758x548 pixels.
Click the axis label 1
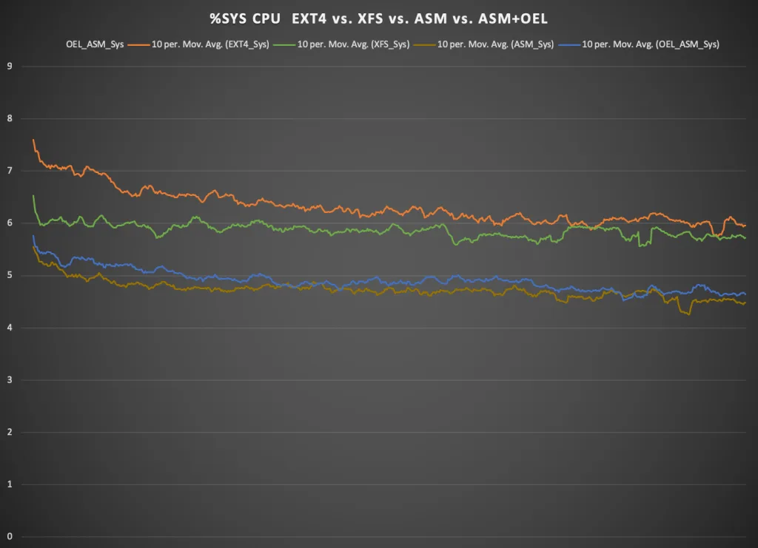pyautogui.click(x=10, y=484)
